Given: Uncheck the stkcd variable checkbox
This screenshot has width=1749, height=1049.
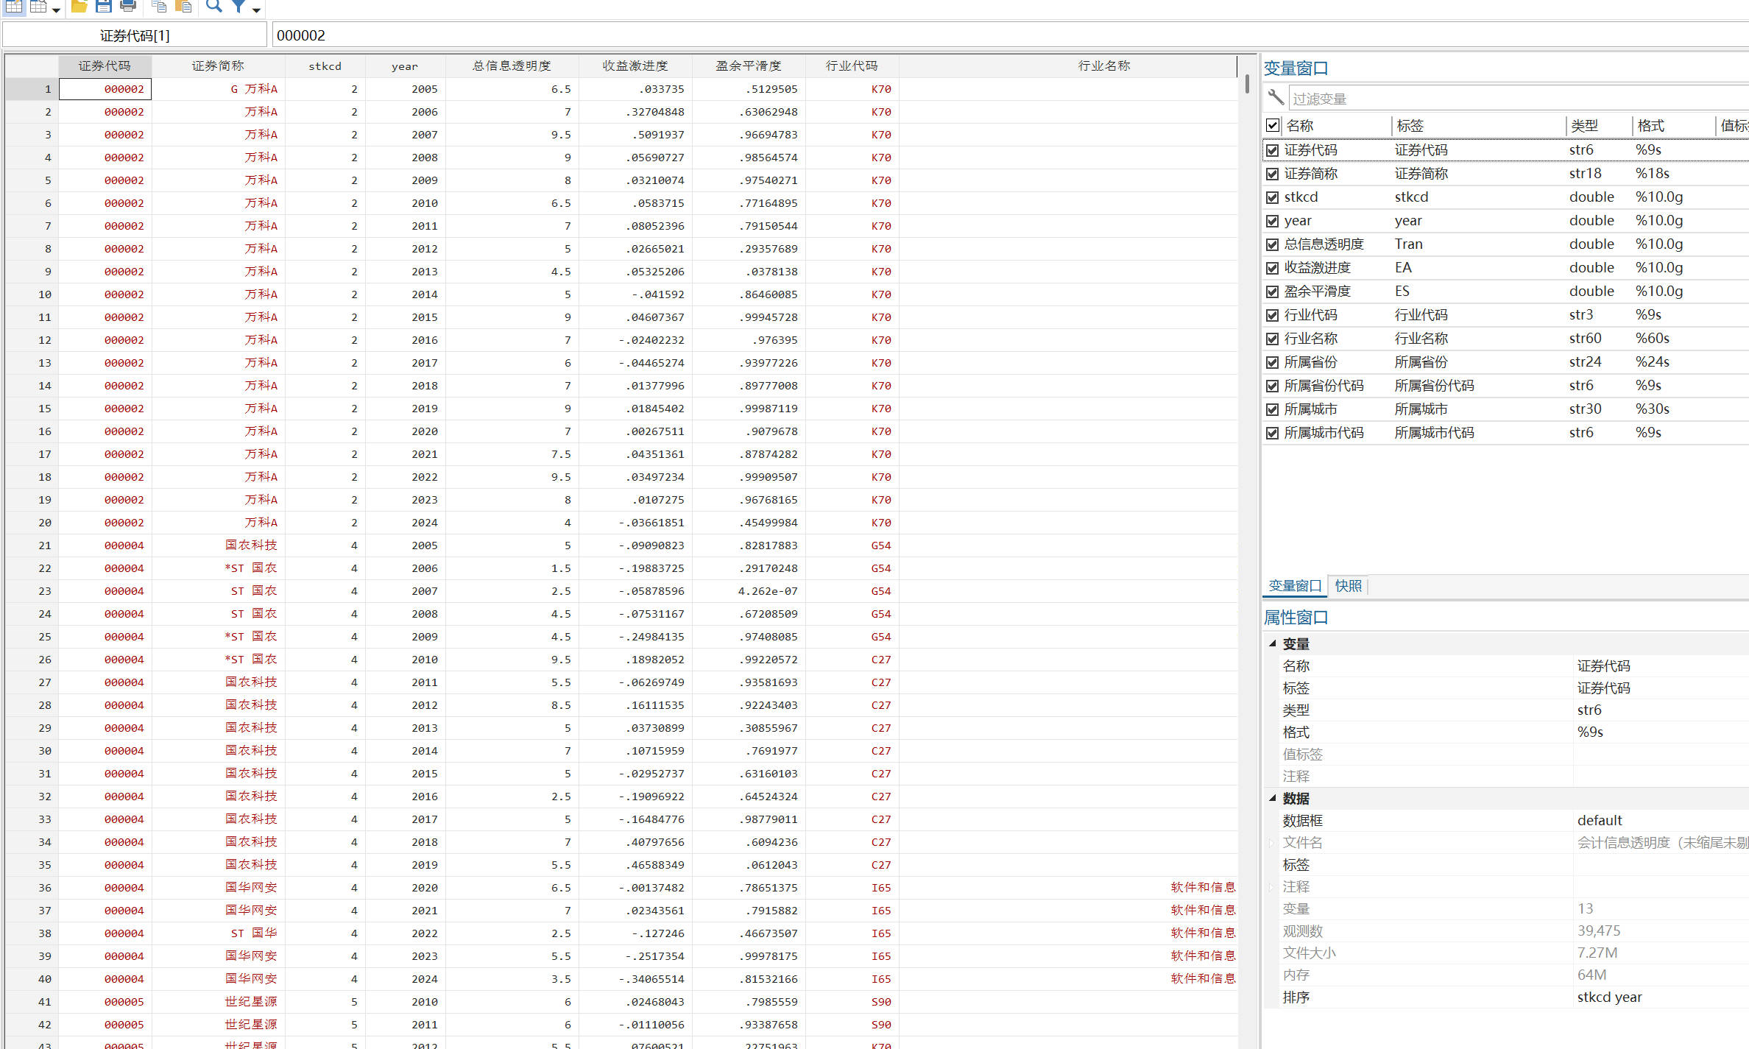Looking at the screenshot, I should (x=1272, y=197).
